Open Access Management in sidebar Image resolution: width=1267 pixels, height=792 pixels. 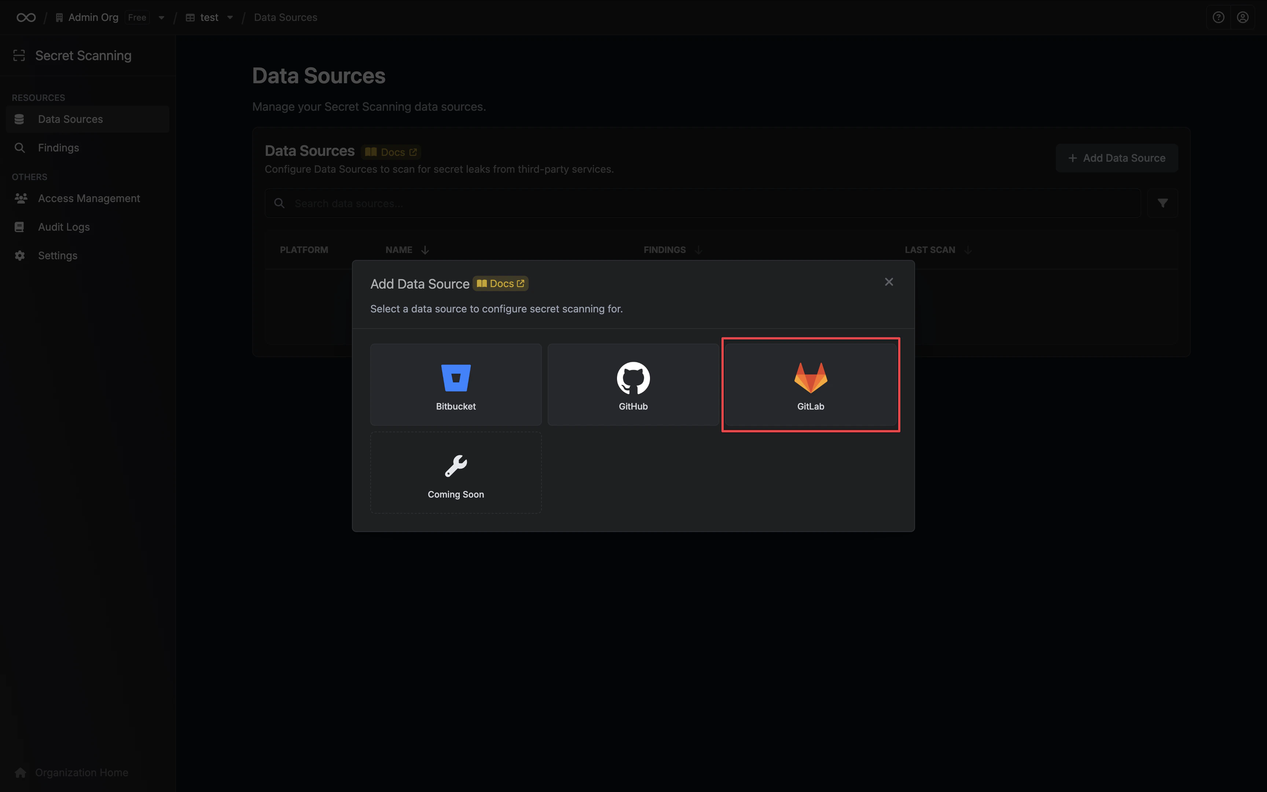[87, 198]
